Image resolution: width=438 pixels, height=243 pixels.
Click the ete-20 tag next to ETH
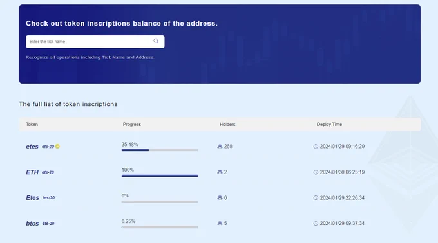(x=48, y=172)
